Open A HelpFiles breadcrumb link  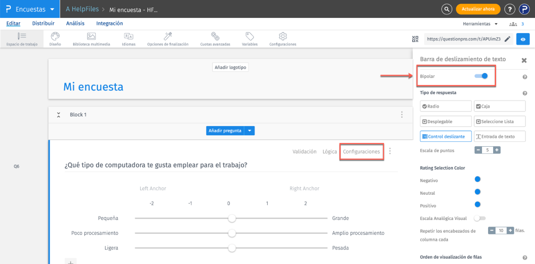(x=82, y=9)
